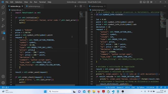Open weather widget on the taskbar

click(x=8, y=91)
